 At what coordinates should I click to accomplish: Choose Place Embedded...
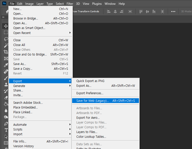40,107
